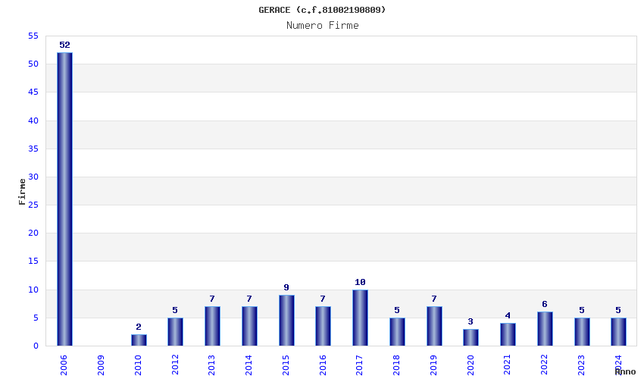Click the data label '10' above 2017 bar
Image resolution: width=644 pixels, height=379 pixels.
(x=360, y=282)
